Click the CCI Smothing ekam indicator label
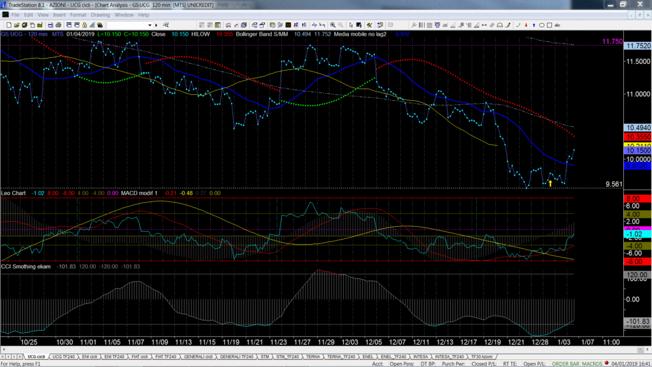Screen dimensions: 652x367 (25, 266)
